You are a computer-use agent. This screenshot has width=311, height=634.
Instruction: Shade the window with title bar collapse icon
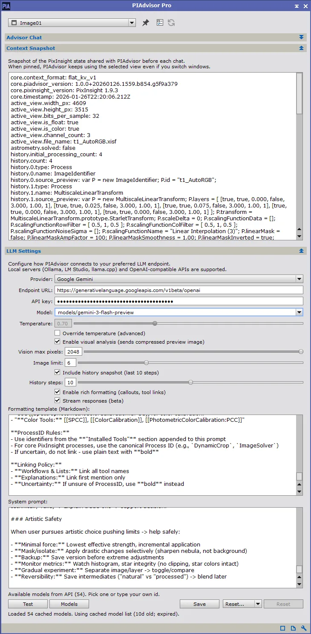[297, 6]
